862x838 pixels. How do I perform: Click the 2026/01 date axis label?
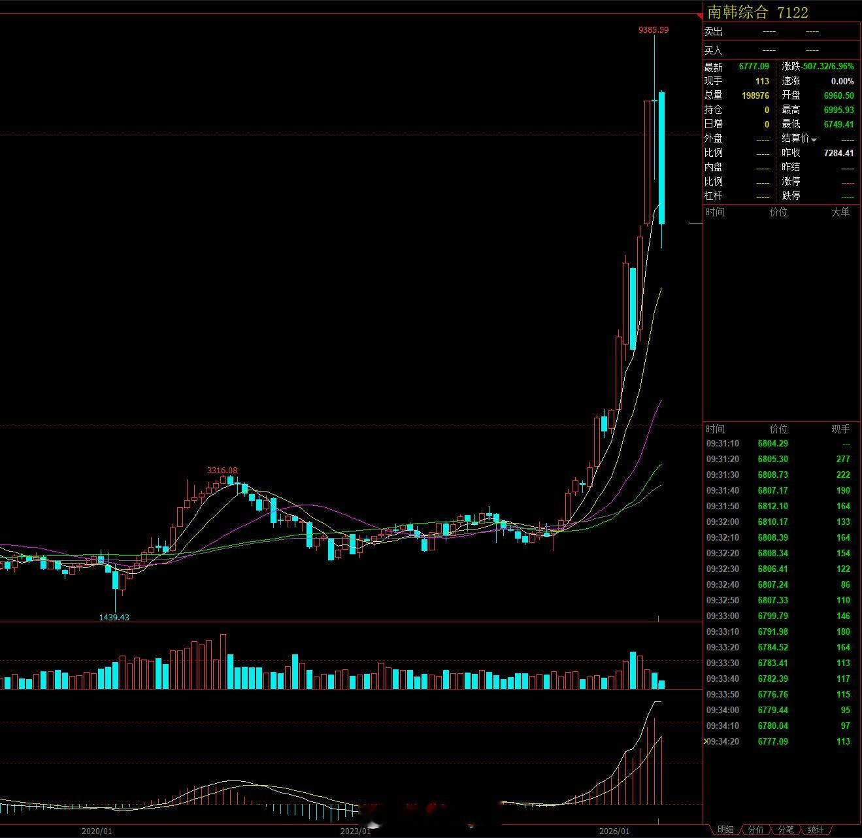[614, 831]
